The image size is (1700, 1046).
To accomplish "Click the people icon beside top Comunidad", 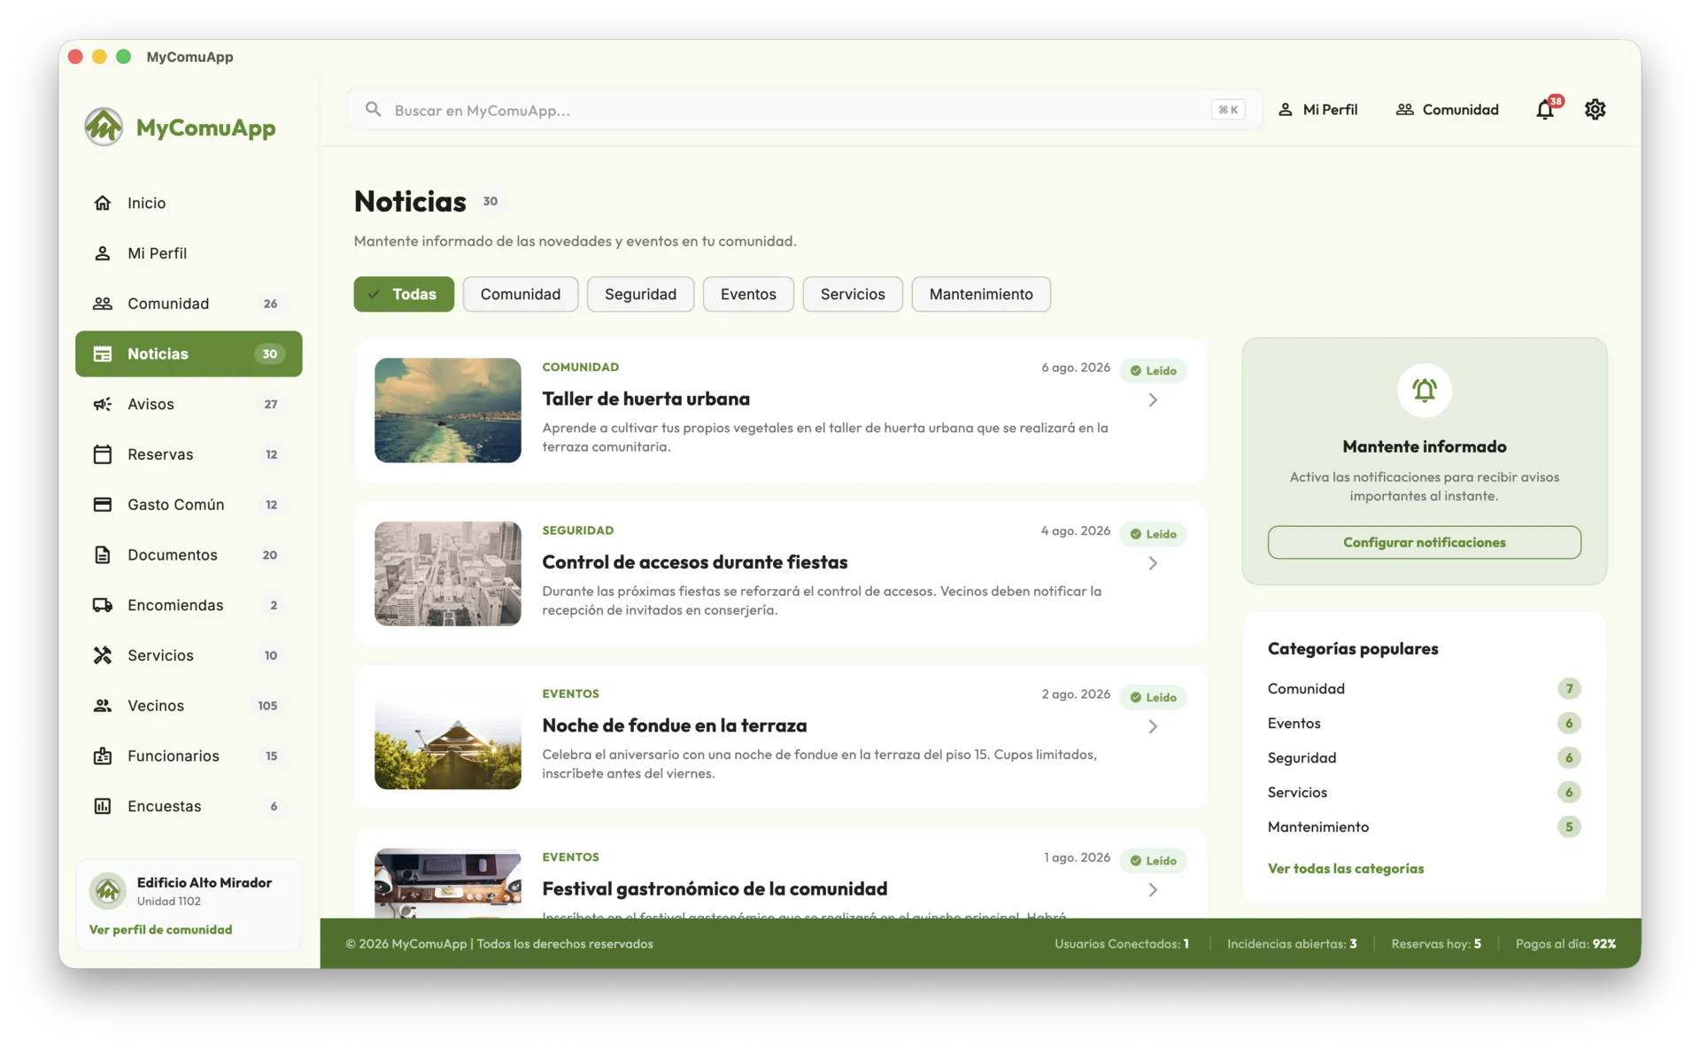I will [1404, 110].
